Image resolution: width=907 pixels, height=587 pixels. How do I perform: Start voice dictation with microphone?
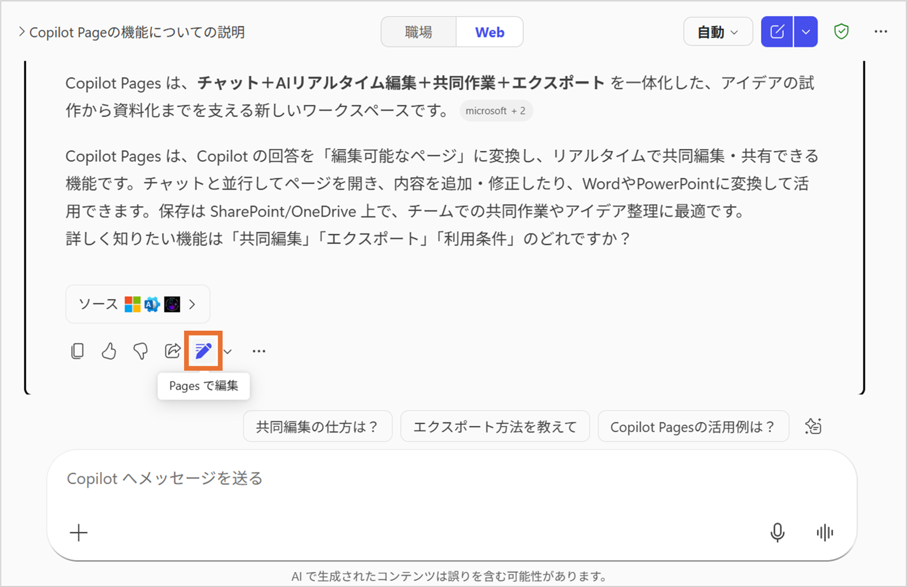777,532
